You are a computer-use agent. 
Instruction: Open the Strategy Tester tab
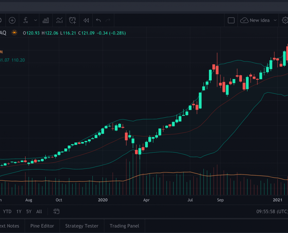click(82, 226)
